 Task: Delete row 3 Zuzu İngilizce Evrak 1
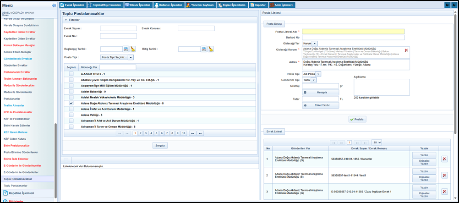coord(444,192)
